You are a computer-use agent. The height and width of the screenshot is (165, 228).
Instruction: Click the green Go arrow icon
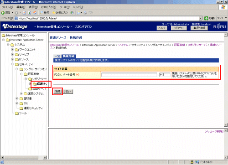pyautogui.click(x=206, y=18)
